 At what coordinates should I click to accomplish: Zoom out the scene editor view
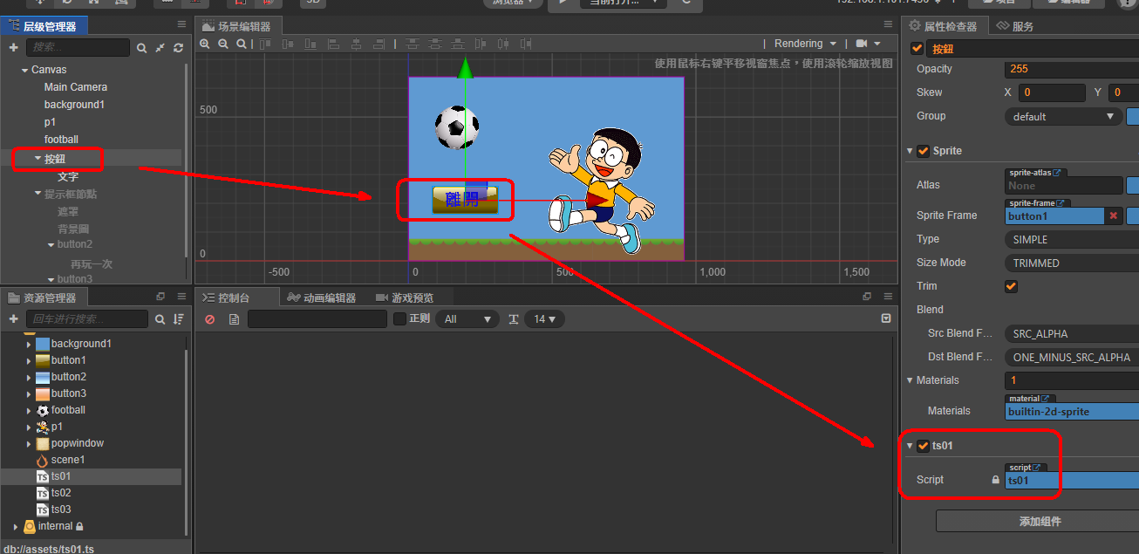click(x=223, y=44)
